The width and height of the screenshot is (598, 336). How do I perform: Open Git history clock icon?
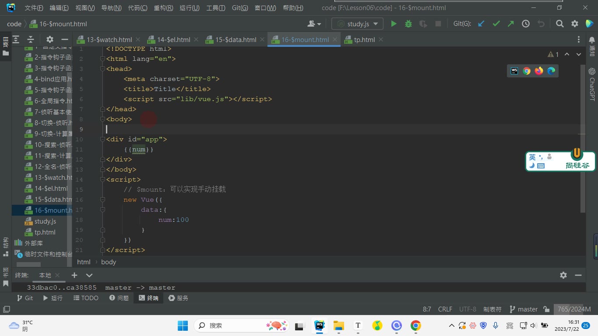point(526,24)
